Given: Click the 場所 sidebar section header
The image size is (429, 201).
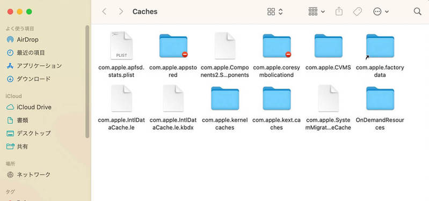Looking at the screenshot, I should point(10,163).
